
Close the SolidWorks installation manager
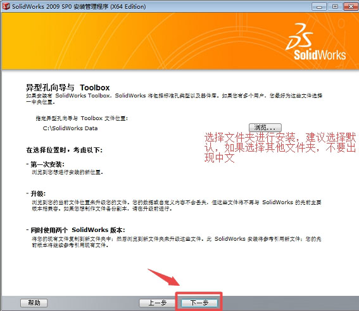(x=351, y=6)
